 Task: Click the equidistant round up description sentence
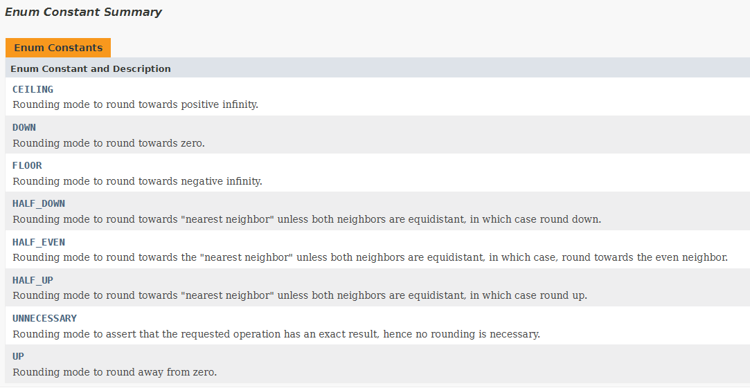click(300, 296)
